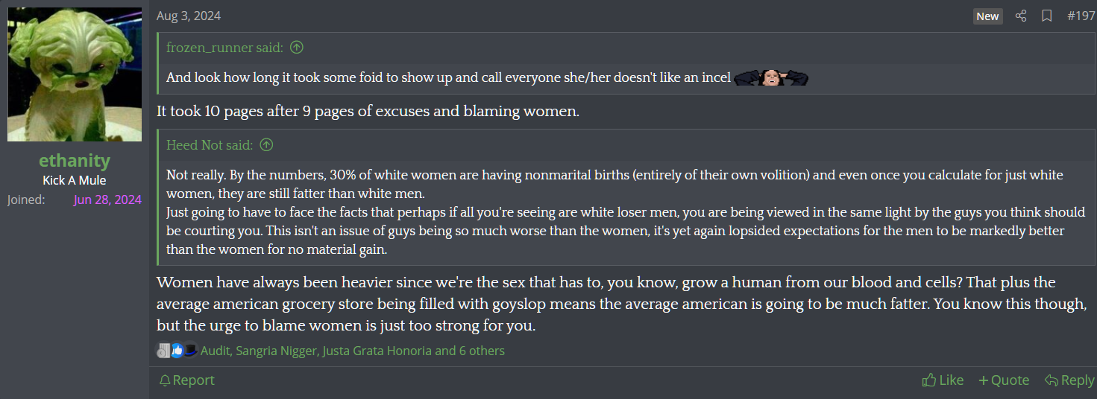The width and height of the screenshot is (1097, 399).
Task: Reply to ethanity's post
Action: 1069,380
